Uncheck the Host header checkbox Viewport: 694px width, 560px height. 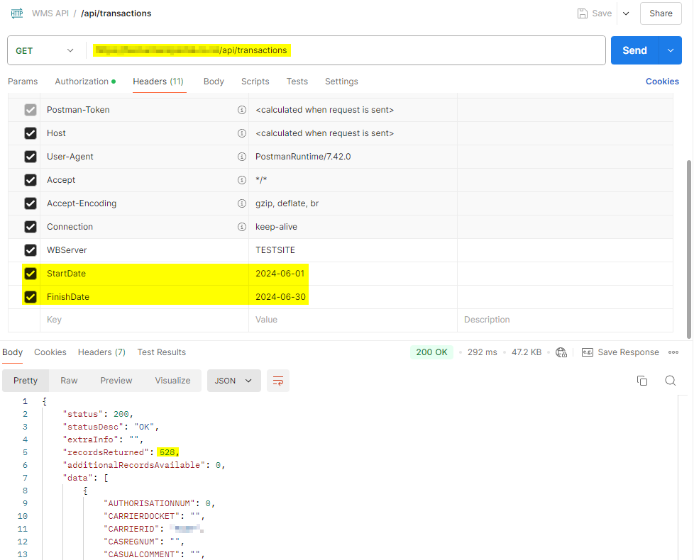tap(31, 133)
